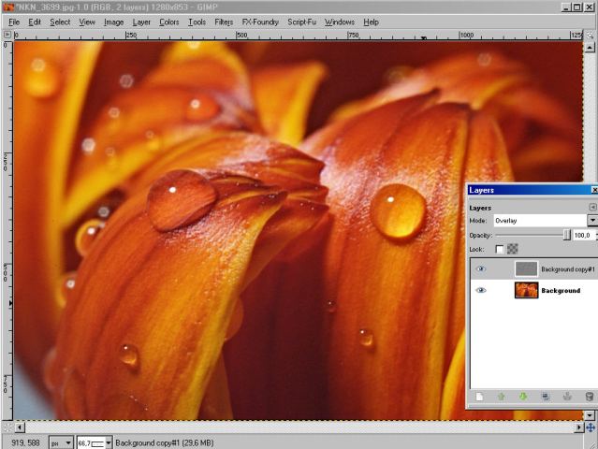Click status text Background copy#1 (29,6 MB)
598x449 pixels.
pyautogui.click(x=165, y=442)
